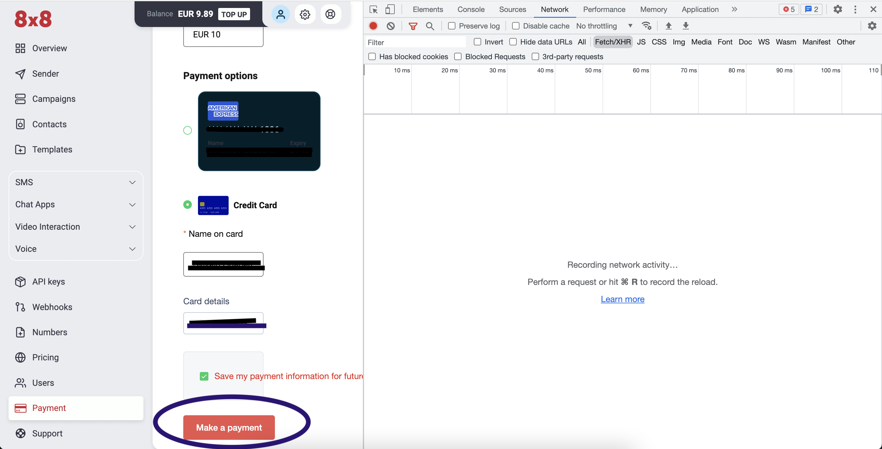Enable Preserve log checkbox

452,26
